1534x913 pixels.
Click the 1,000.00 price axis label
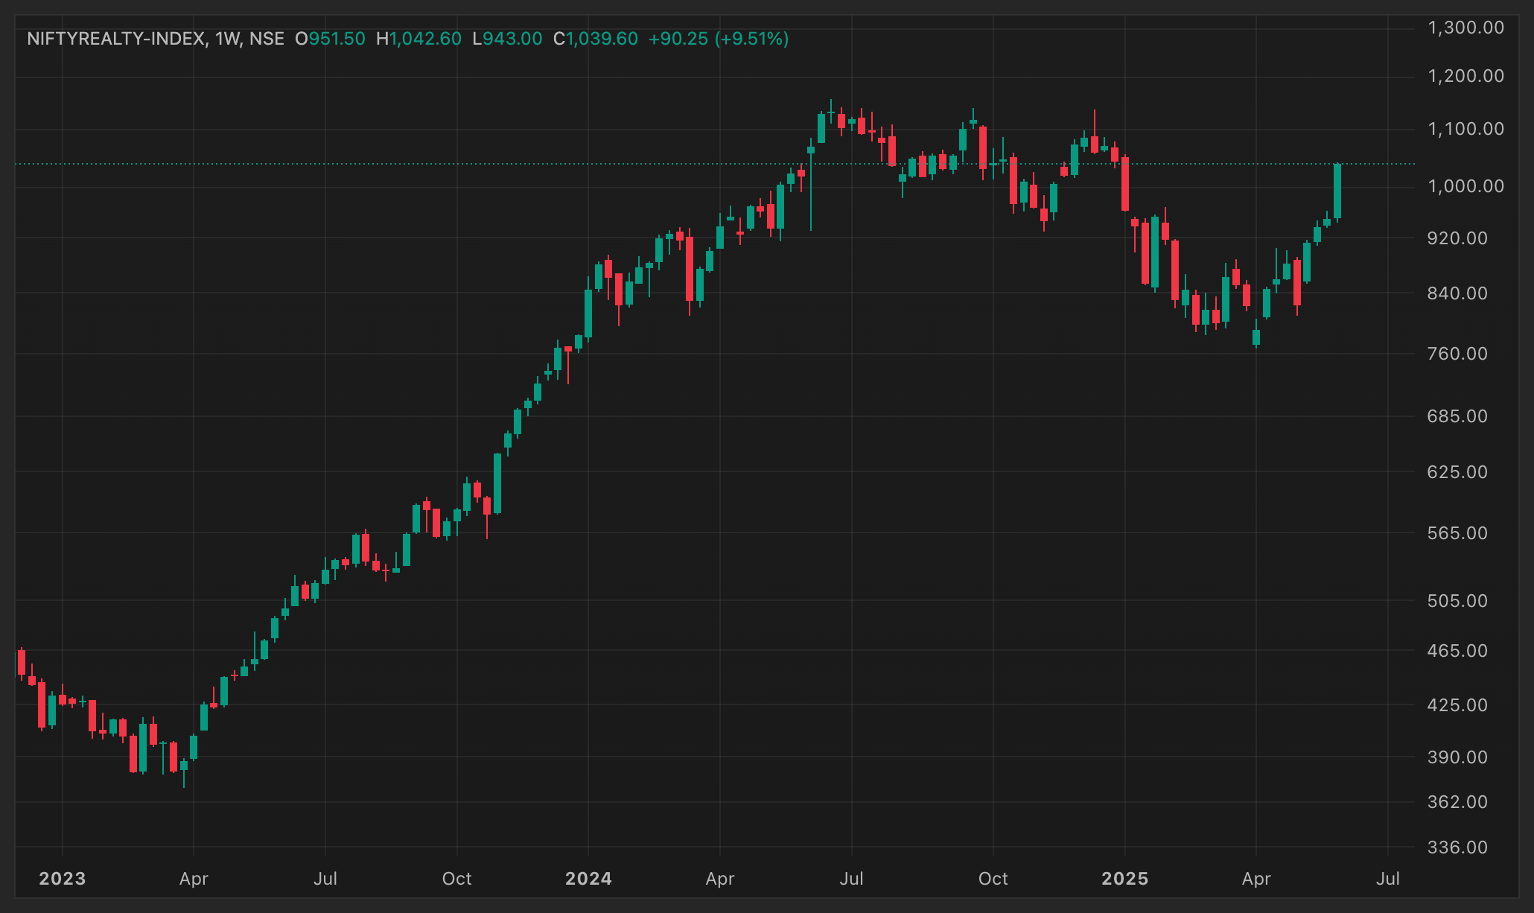[x=1465, y=186]
